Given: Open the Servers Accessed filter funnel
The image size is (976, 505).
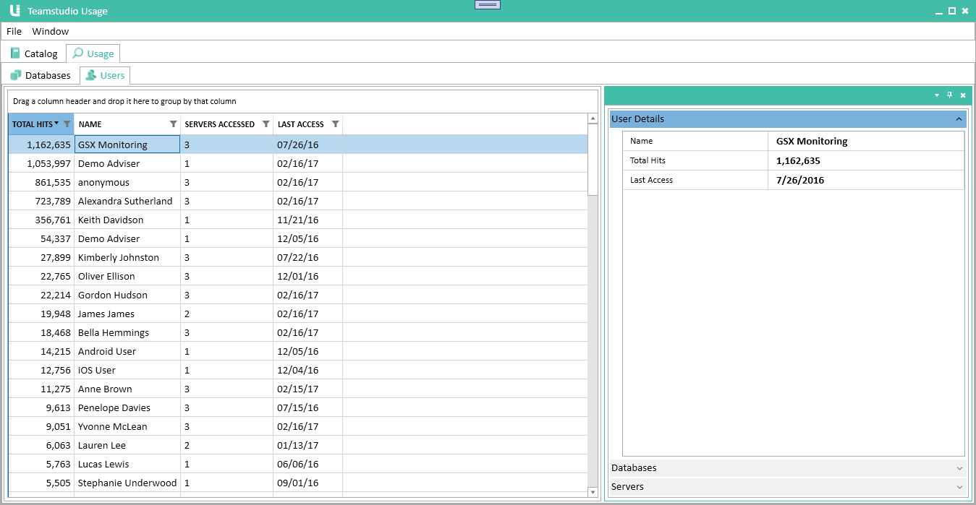Looking at the screenshot, I should point(266,124).
